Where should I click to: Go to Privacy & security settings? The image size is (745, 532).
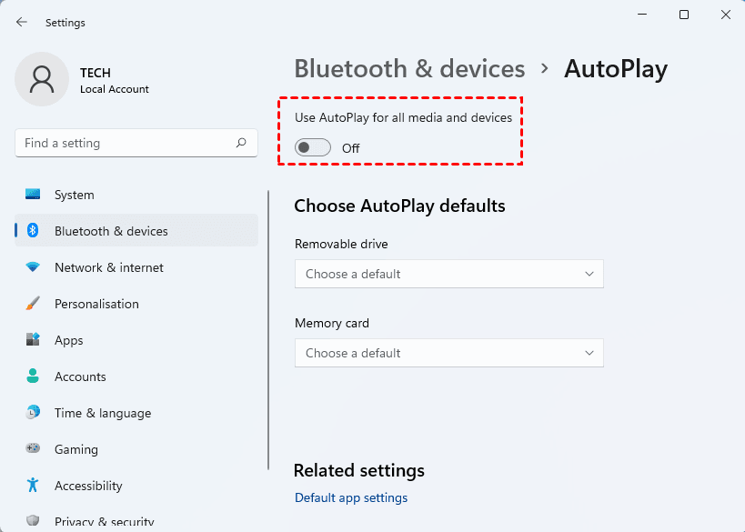(104, 522)
